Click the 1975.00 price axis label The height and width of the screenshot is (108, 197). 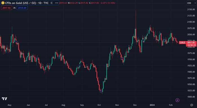pyautogui.click(x=191, y=53)
